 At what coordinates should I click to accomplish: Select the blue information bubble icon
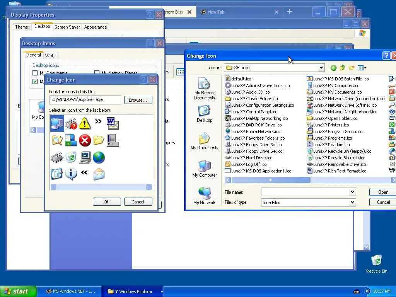tap(71, 174)
